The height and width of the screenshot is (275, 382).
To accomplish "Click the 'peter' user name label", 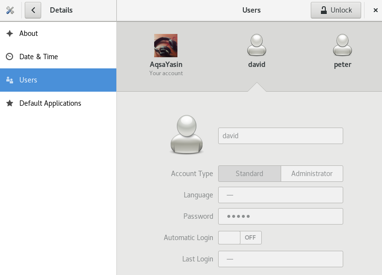I will (x=343, y=65).
